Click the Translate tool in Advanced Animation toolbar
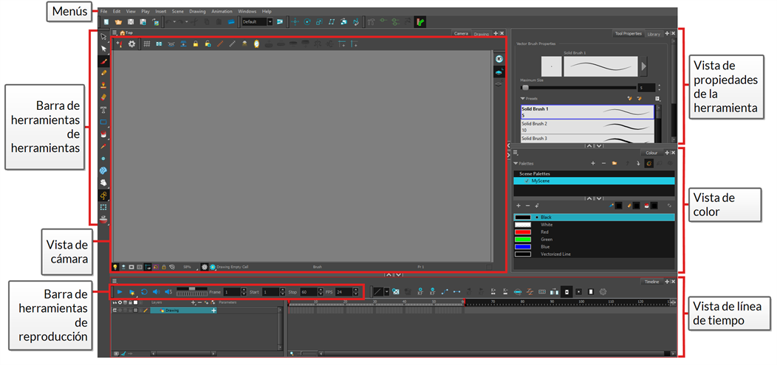The height and width of the screenshot is (365, 777). click(295, 22)
